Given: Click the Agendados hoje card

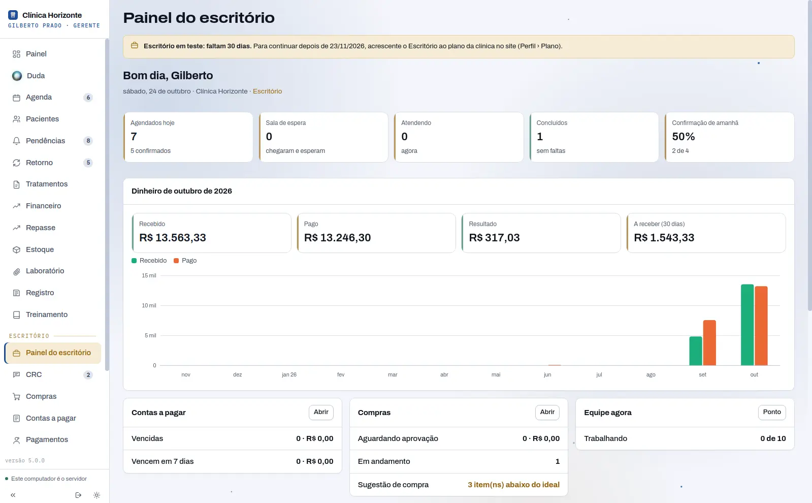Looking at the screenshot, I should click(188, 137).
